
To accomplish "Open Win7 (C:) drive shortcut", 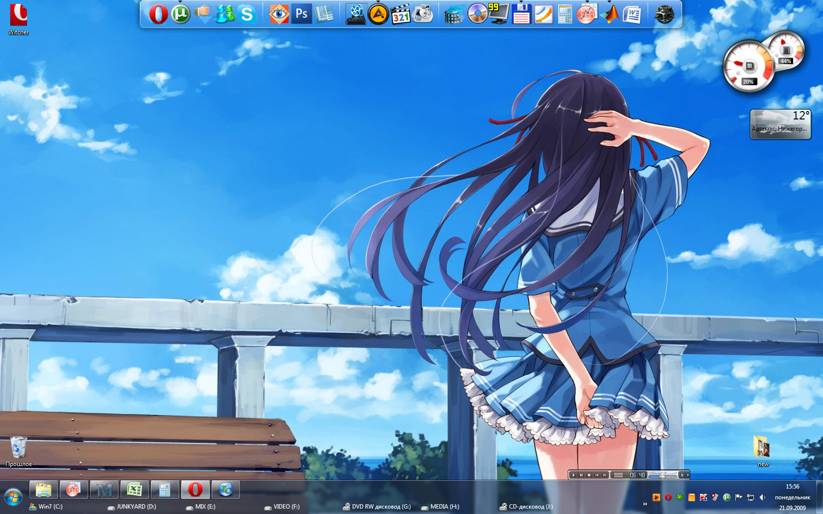I will point(46,507).
